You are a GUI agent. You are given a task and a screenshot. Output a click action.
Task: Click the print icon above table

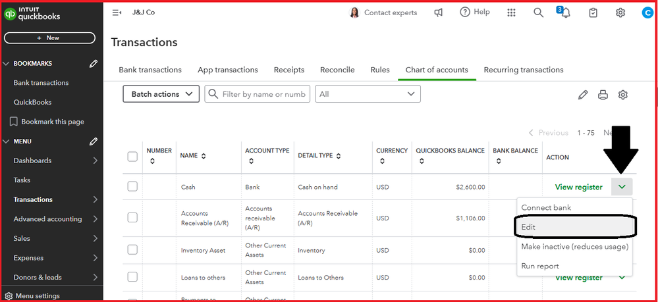coord(603,95)
